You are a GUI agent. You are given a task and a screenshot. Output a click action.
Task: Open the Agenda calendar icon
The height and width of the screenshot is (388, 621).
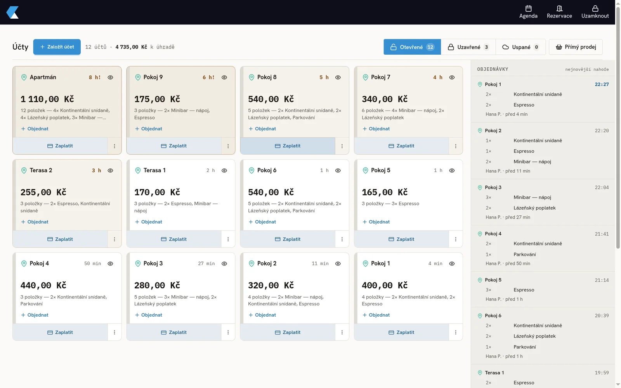click(x=528, y=9)
